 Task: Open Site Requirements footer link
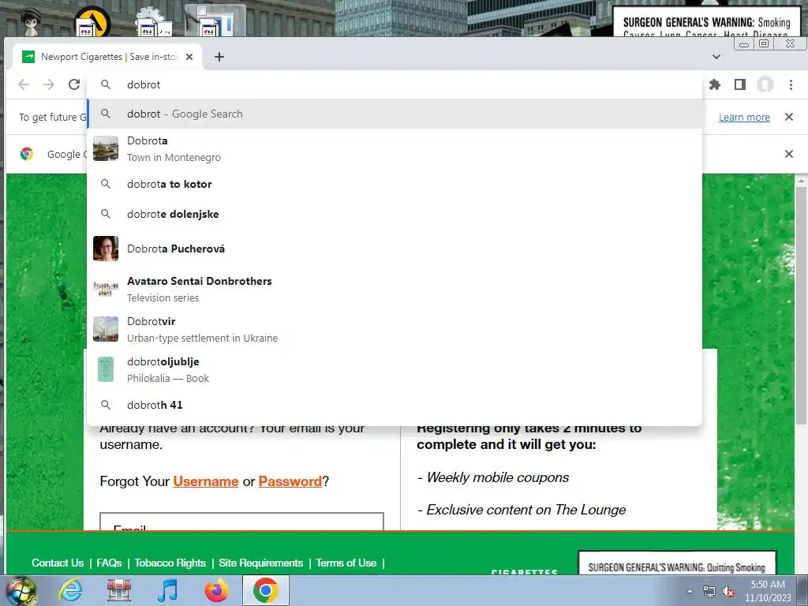(260, 563)
